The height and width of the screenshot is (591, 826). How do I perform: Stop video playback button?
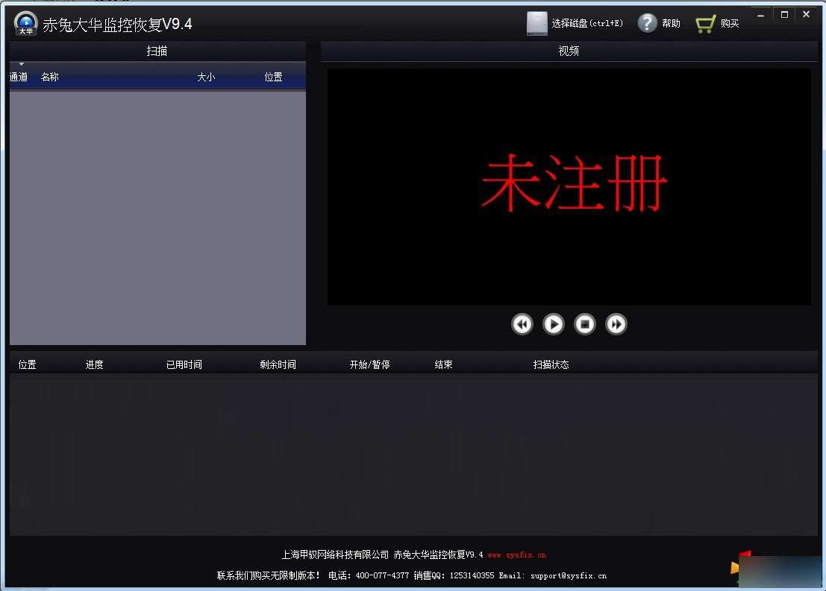coord(585,324)
